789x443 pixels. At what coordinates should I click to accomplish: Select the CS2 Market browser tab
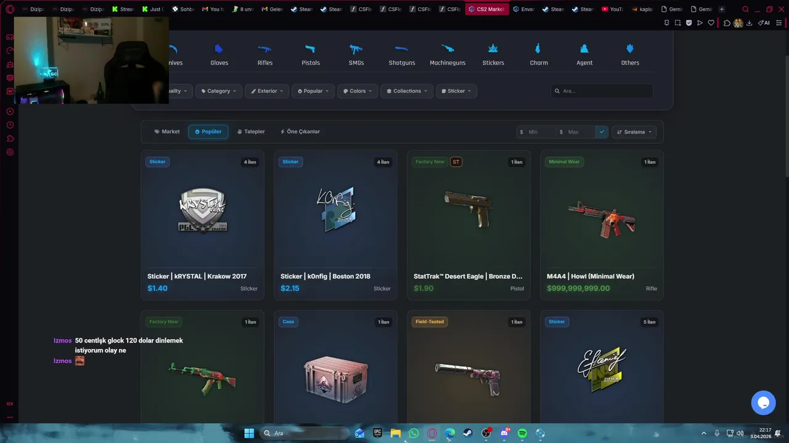coord(487,9)
